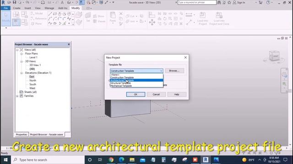
Task: Click the Windows Start button
Action: click(5, 160)
